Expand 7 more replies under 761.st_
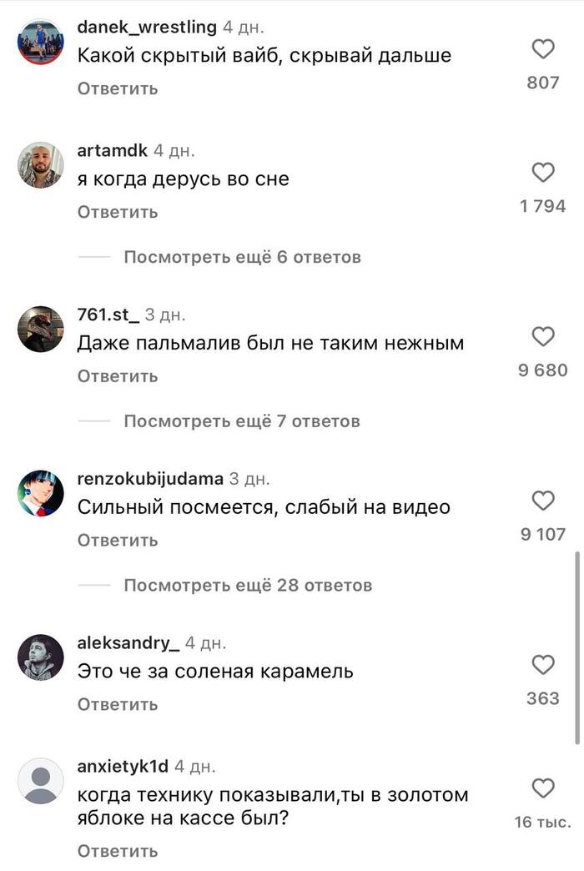This screenshot has width=584, height=871. 242,421
